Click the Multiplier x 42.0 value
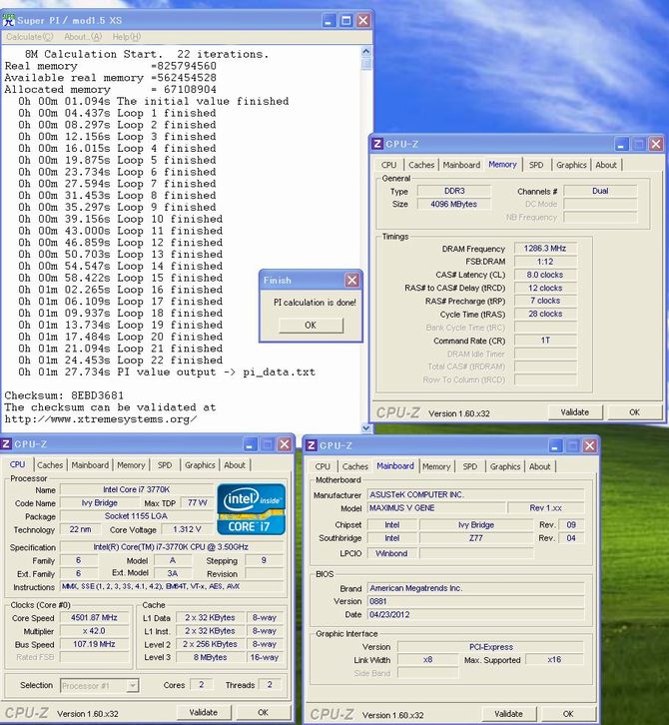 [x=94, y=631]
